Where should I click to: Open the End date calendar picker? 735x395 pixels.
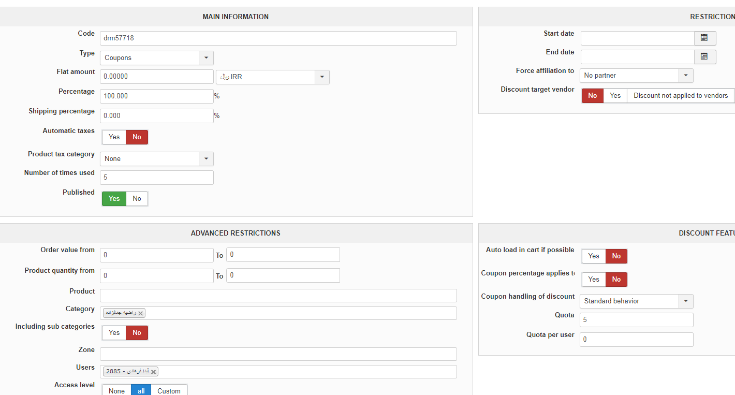(704, 56)
